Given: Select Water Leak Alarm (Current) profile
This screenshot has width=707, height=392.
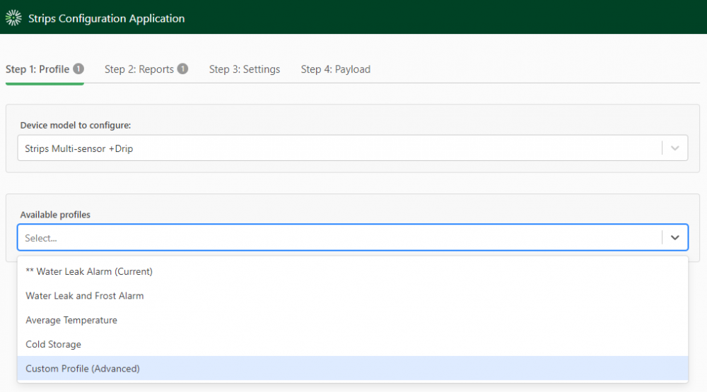Looking at the screenshot, I should pyautogui.click(x=353, y=271).
